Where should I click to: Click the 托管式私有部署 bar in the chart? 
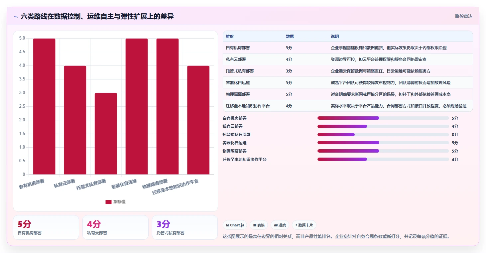coord(106,134)
